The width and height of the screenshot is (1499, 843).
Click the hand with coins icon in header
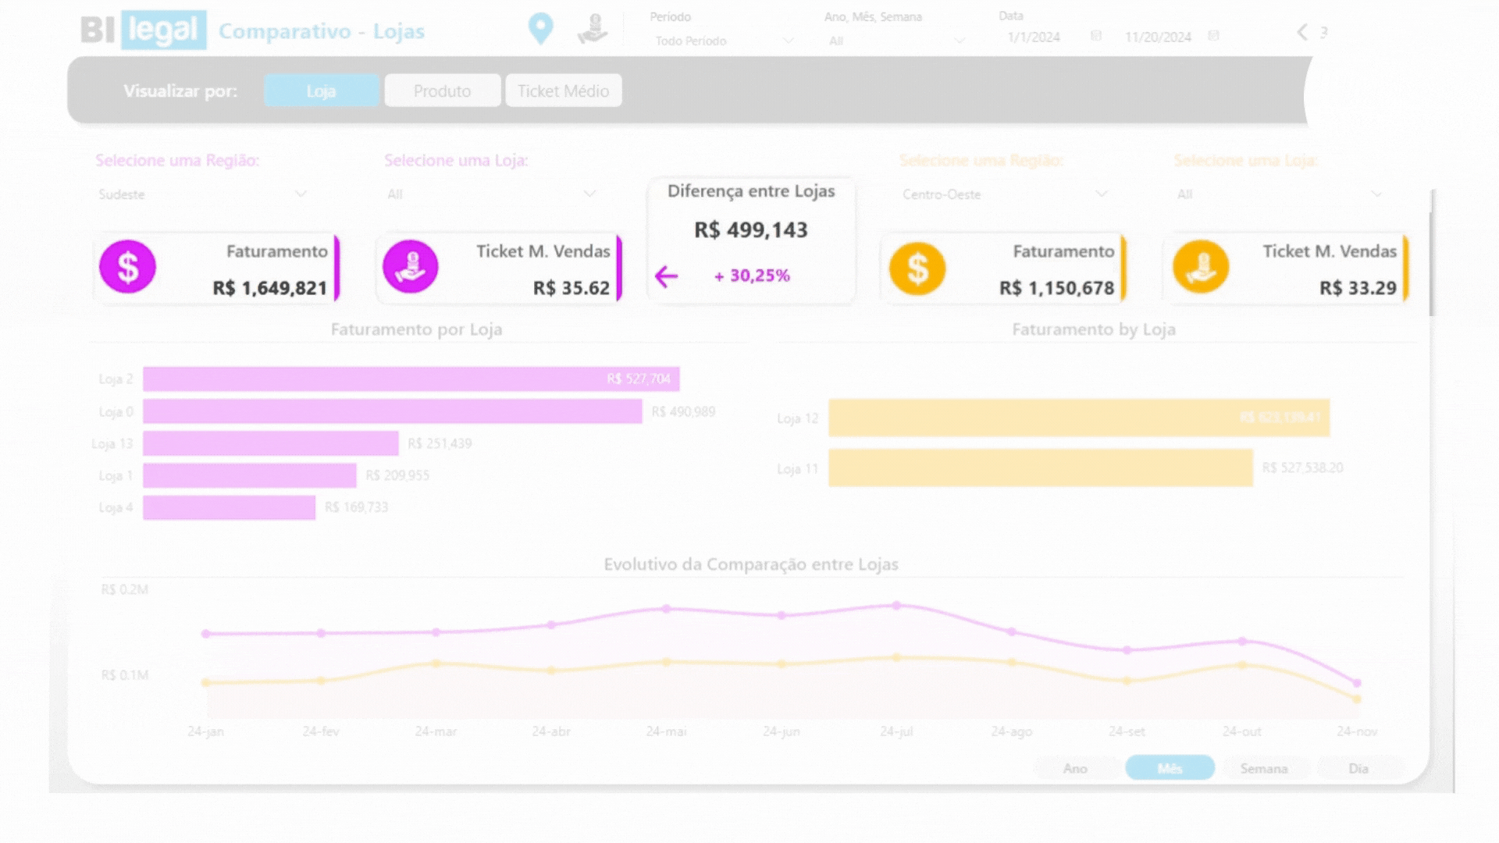tap(593, 29)
